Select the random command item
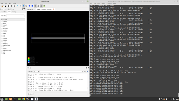The image size is (179, 101). click(5, 39)
